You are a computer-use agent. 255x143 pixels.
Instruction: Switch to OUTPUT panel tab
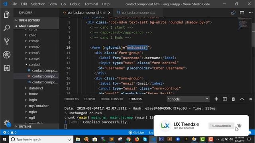click(90, 99)
